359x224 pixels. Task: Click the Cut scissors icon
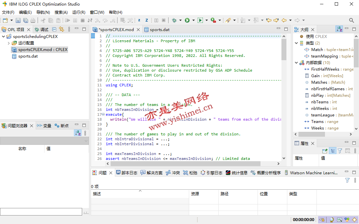tap(43, 20)
